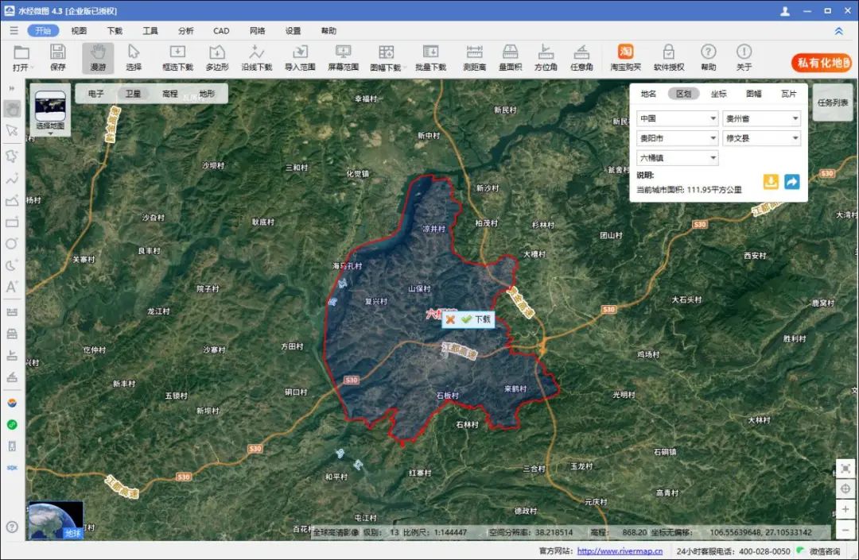Switch map layer to 电子 (electronic)
The image size is (859, 560).
(96, 94)
